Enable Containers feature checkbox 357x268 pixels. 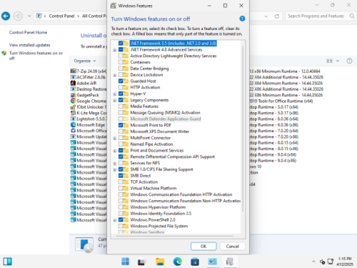(x=121, y=62)
